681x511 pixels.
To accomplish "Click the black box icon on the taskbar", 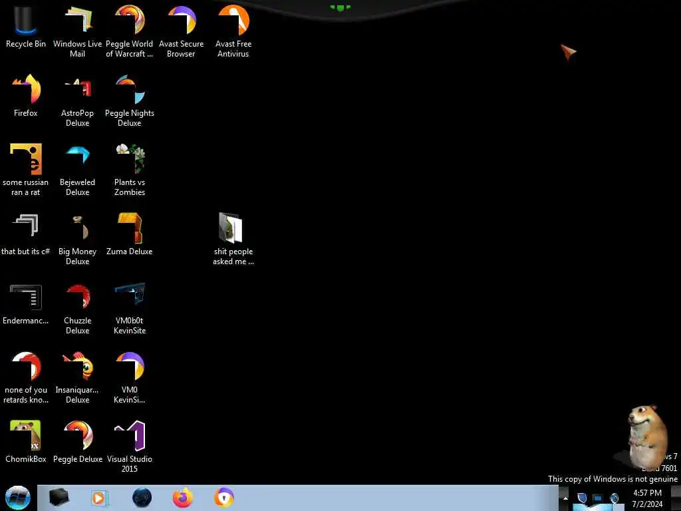I will pos(59,498).
